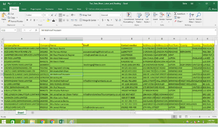Align text to the right
Viewport: 218px width, 127px height.
[67, 20]
